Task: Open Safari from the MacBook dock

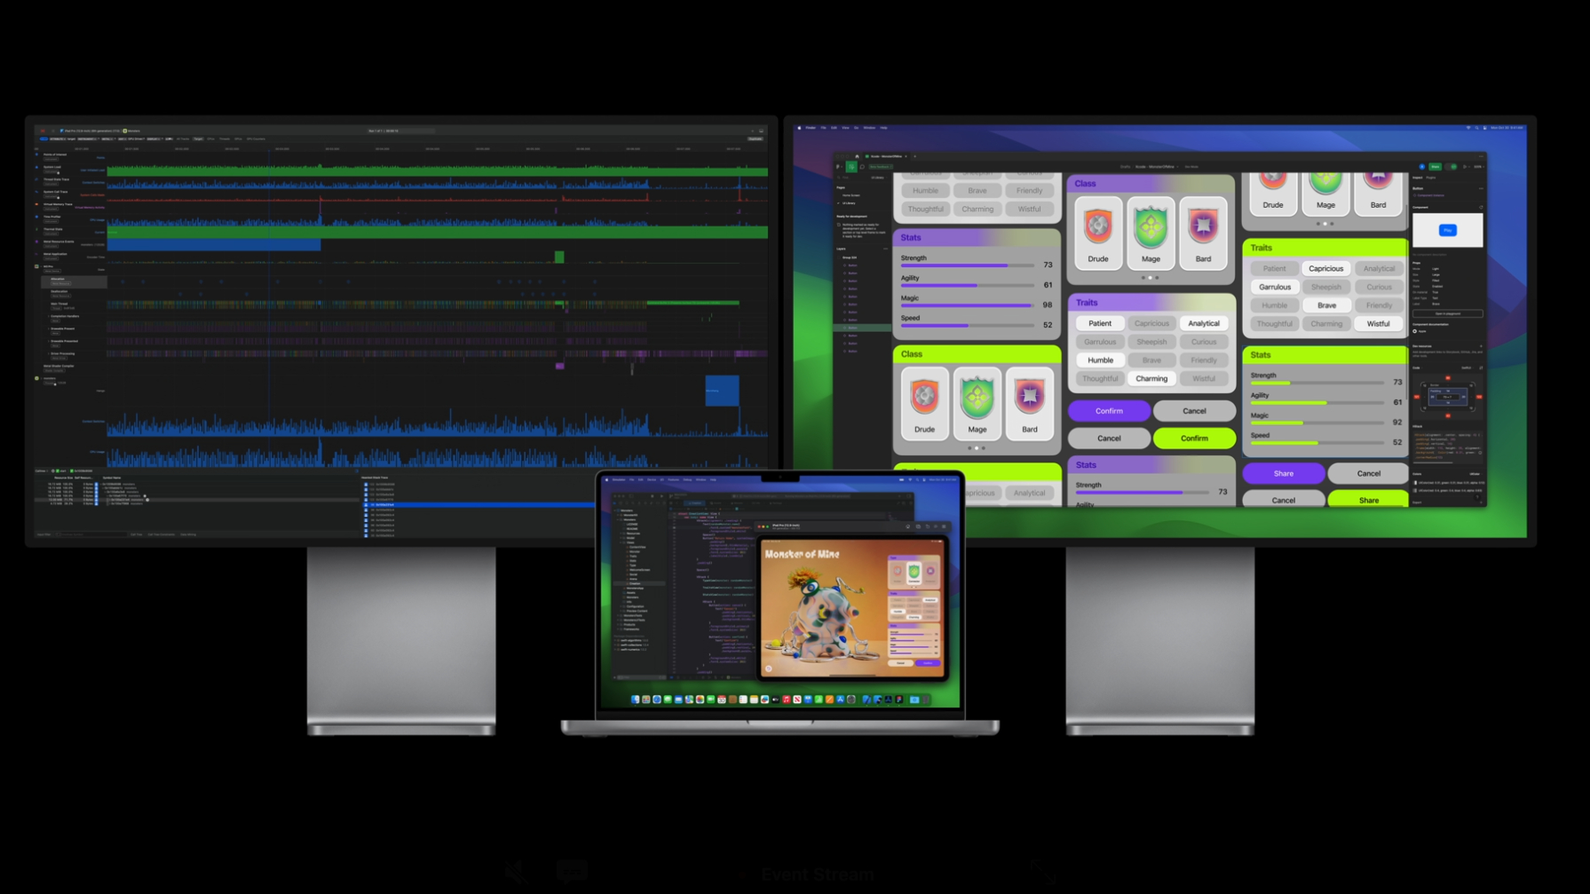Action: [657, 700]
